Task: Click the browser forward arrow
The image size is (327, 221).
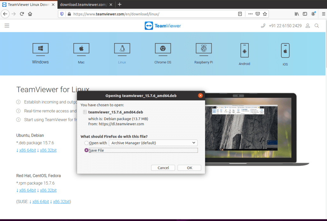Action: 13,14
